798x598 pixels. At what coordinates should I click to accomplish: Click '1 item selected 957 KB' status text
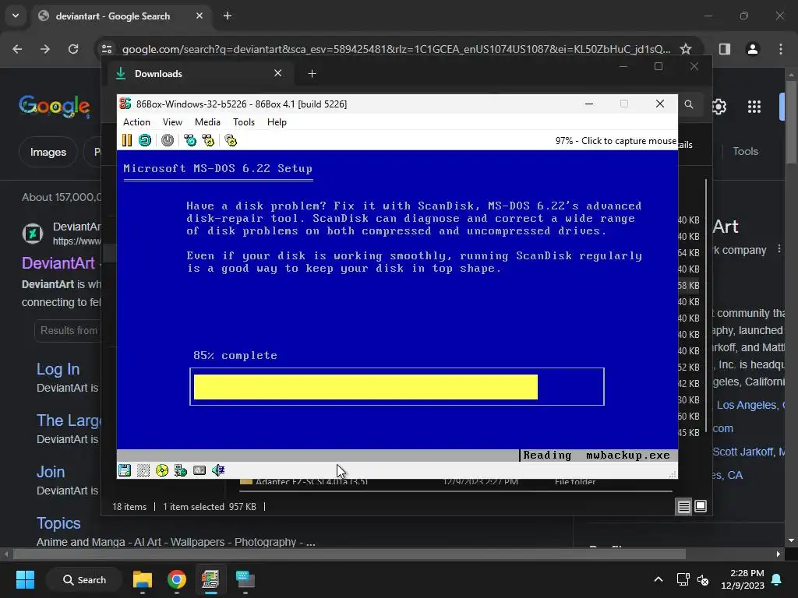point(210,507)
